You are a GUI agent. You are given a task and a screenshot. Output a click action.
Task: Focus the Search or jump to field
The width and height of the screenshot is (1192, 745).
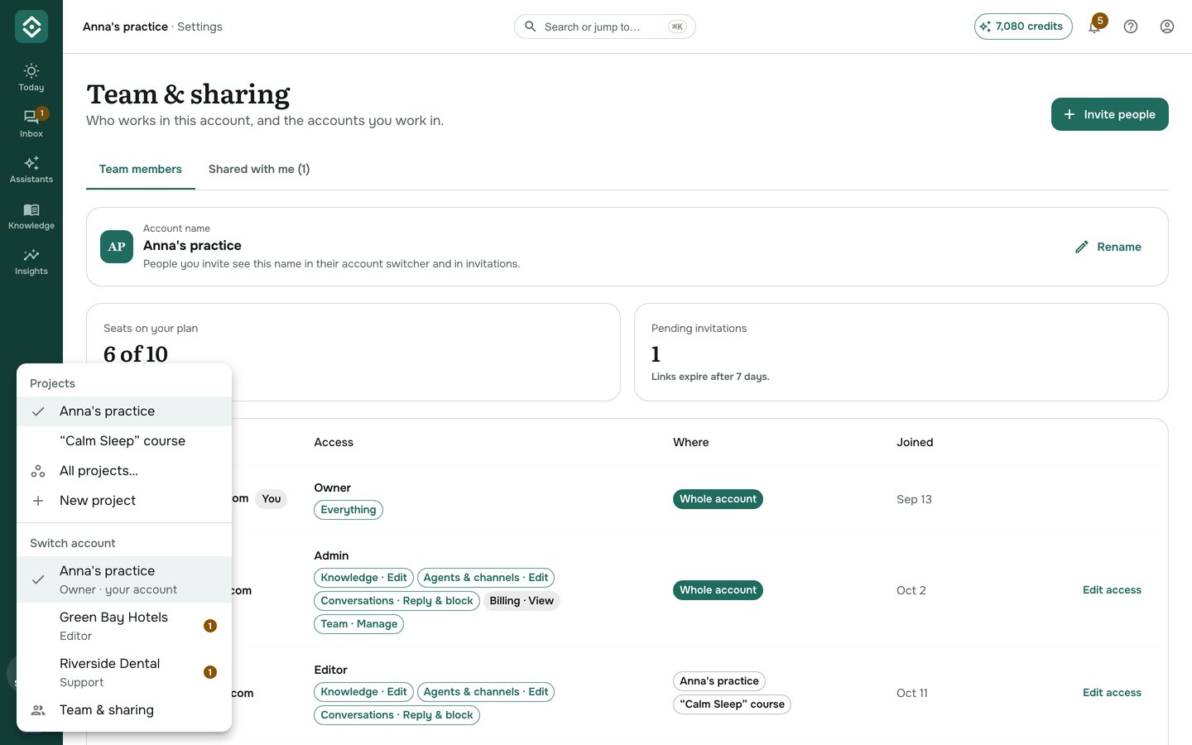click(605, 26)
